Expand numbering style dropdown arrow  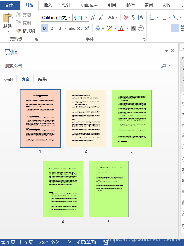tap(169, 17)
